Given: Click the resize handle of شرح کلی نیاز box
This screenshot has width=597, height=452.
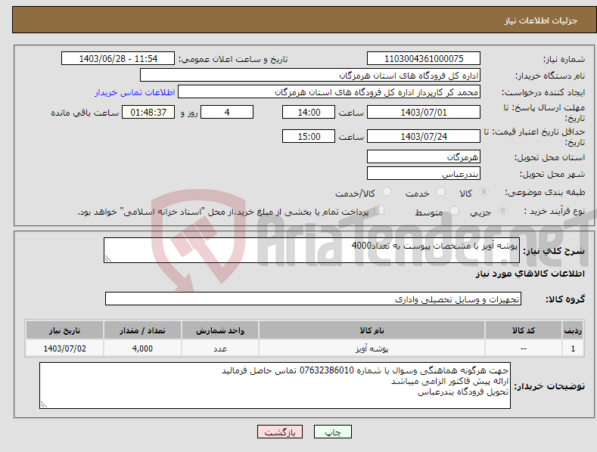Looking at the screenshot, I should [x=108, y=259].
